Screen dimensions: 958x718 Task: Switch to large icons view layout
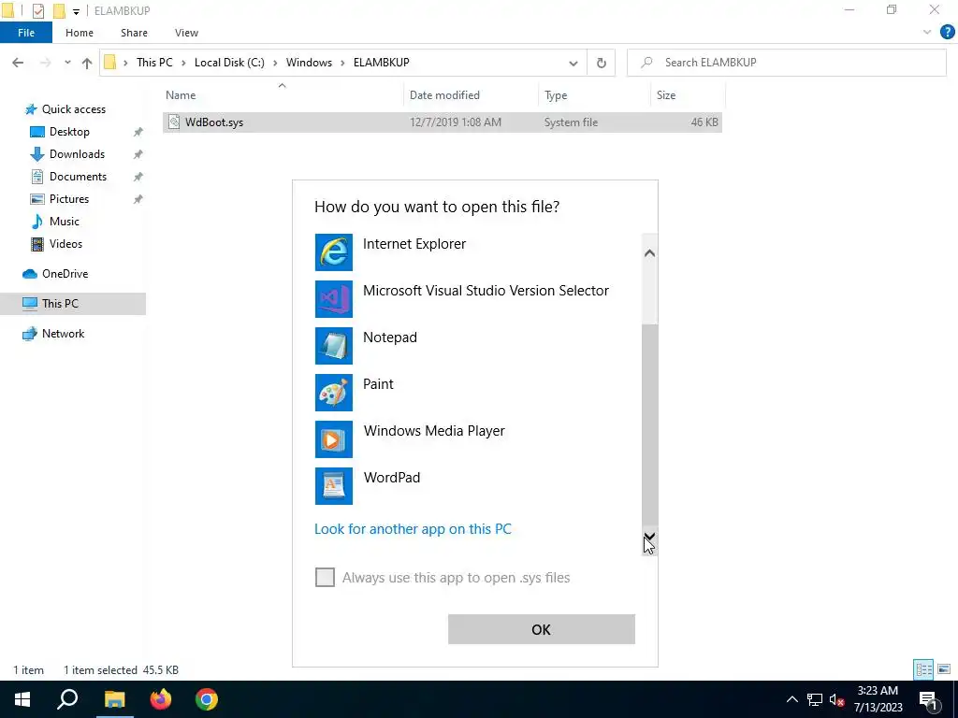944,669
